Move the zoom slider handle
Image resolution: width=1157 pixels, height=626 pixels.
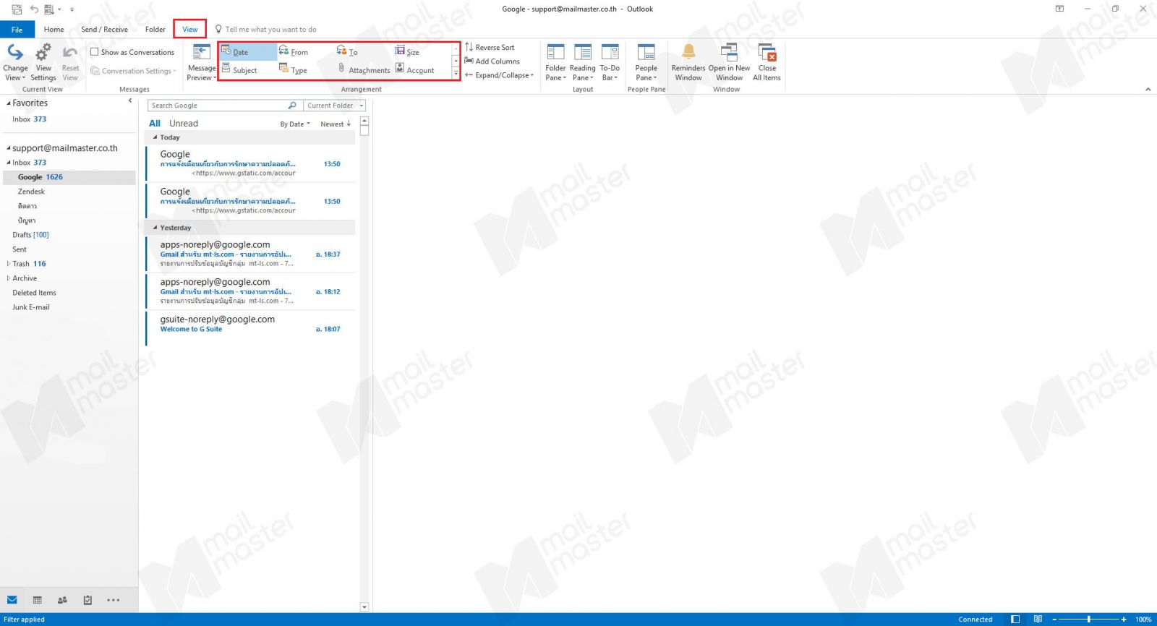click(1088, 619)
